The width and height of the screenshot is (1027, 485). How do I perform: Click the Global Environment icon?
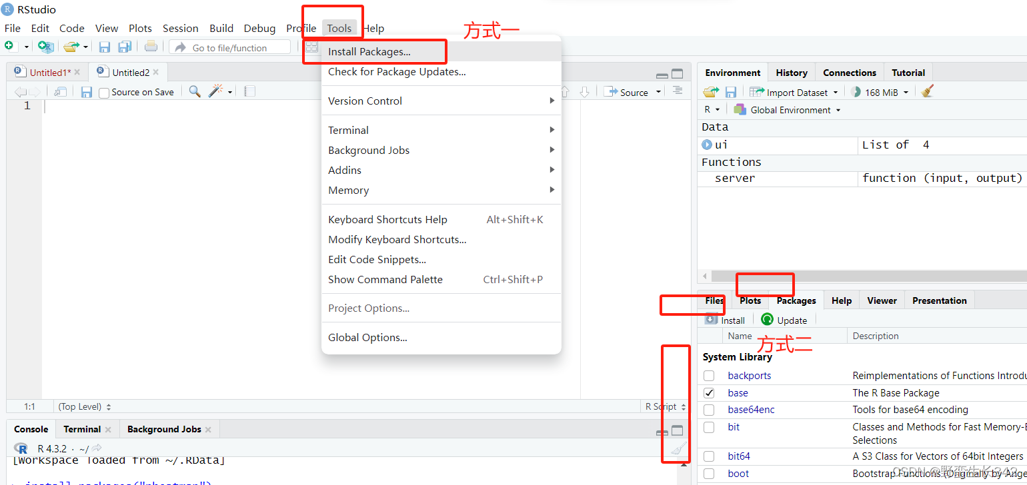point(740,110)
